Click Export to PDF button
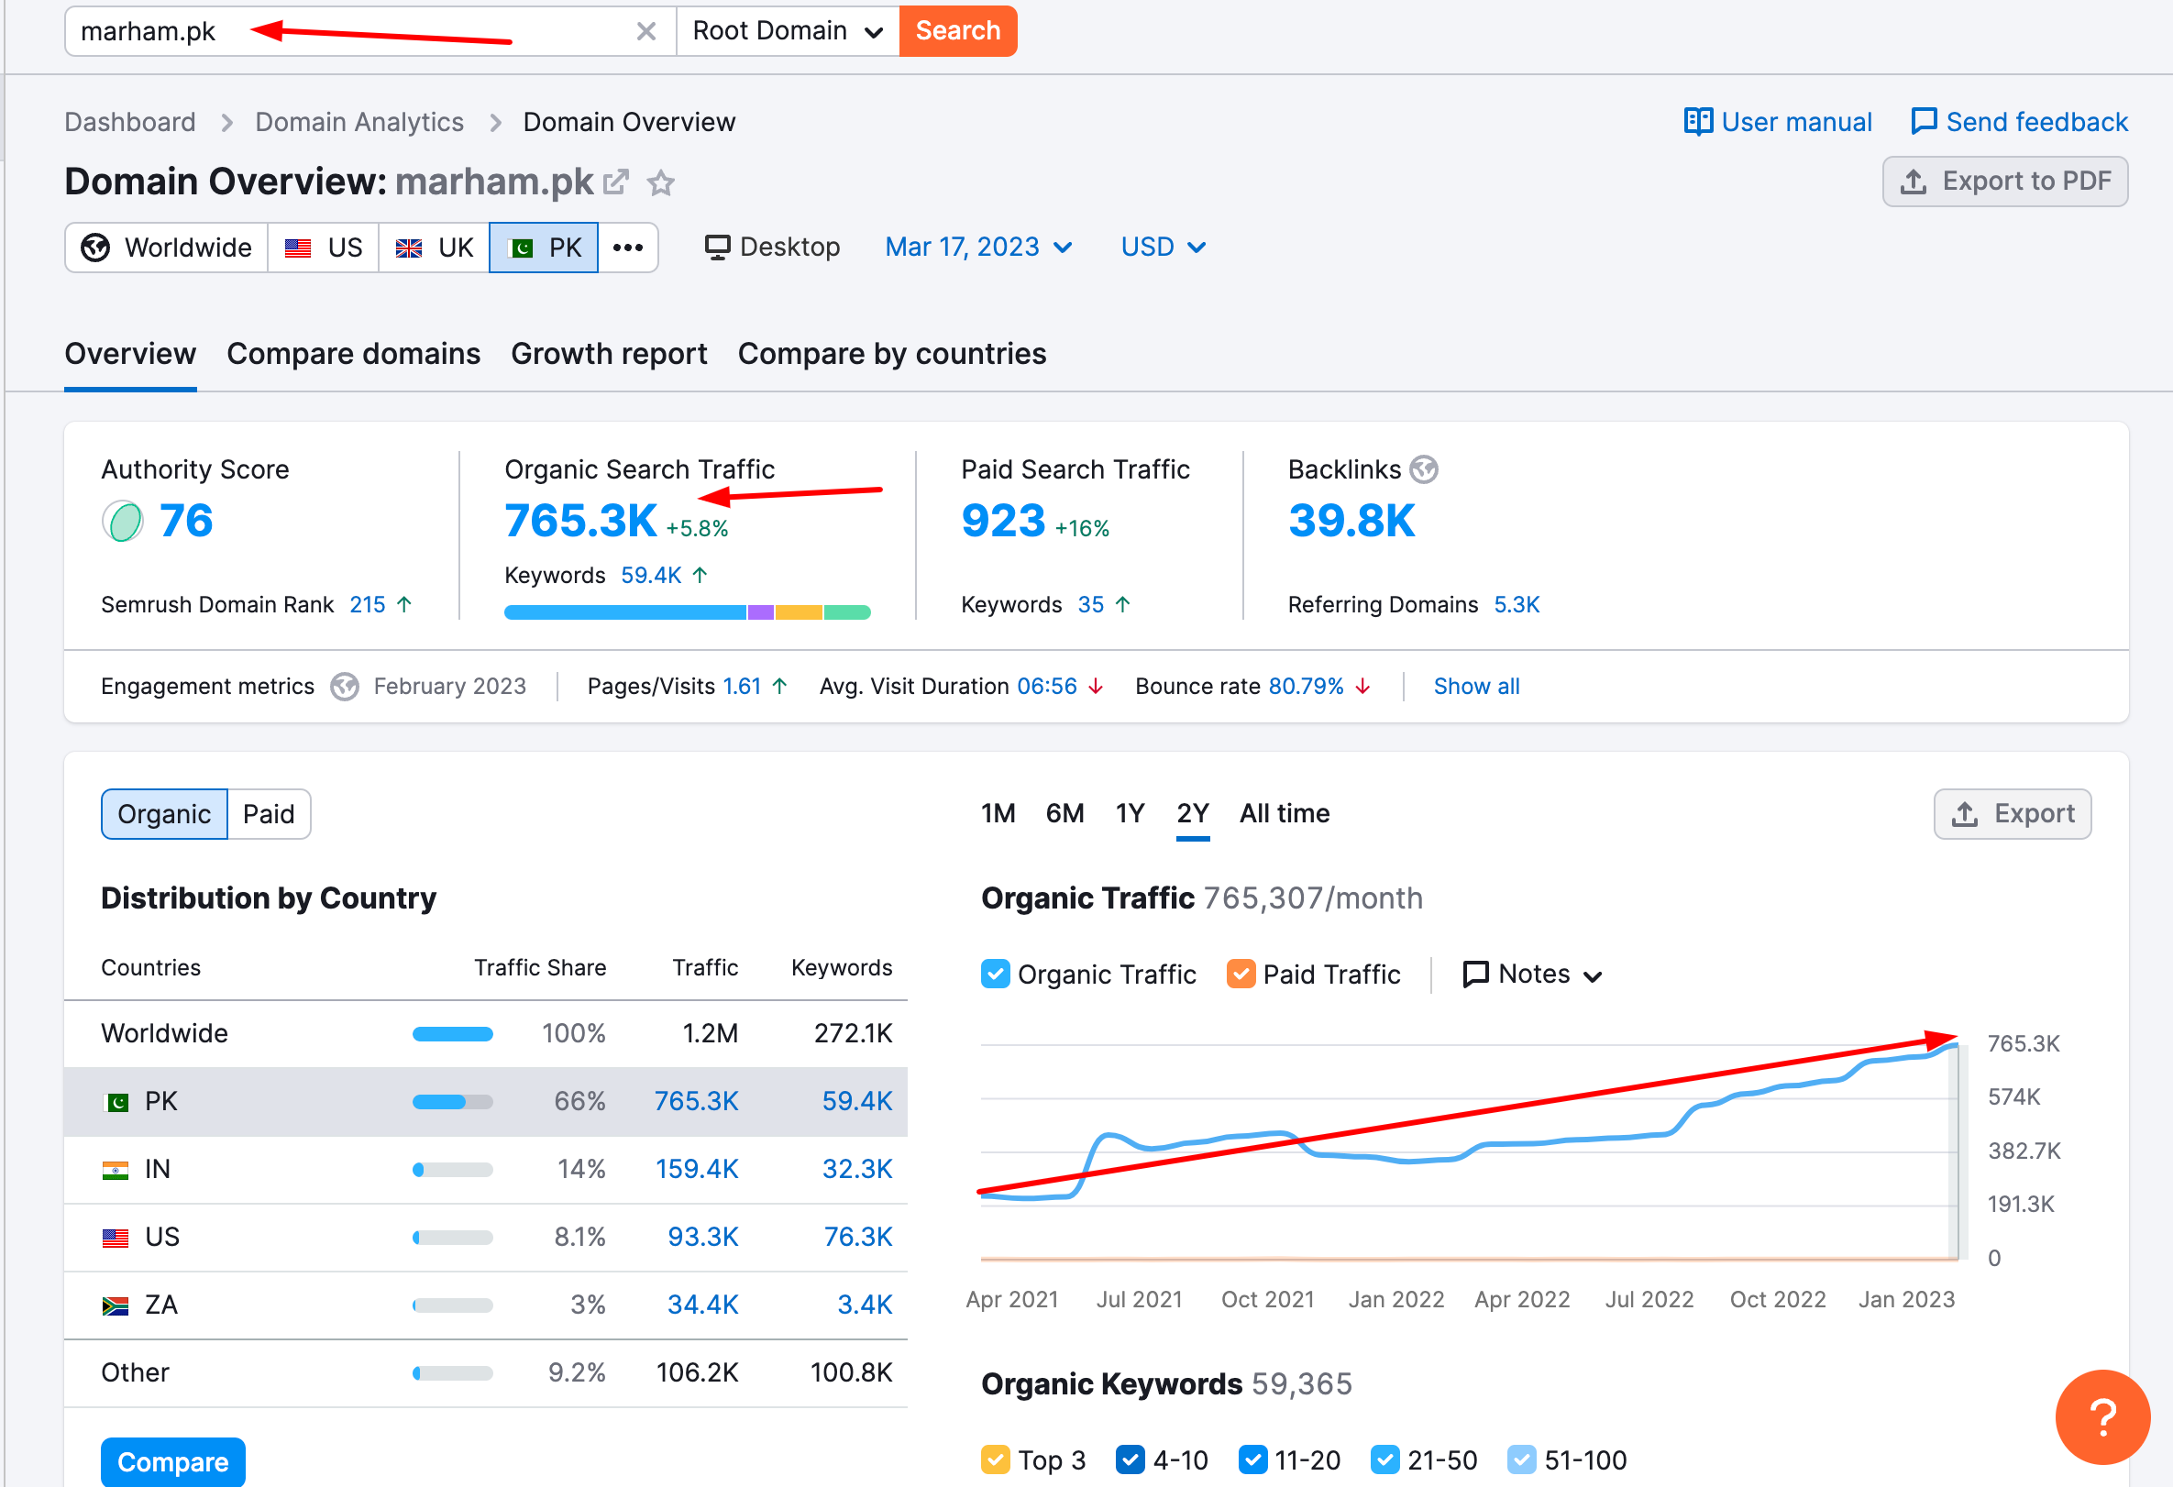Image resolution: width=2173 pixels, height=1487 pixels. (2004, 182)
